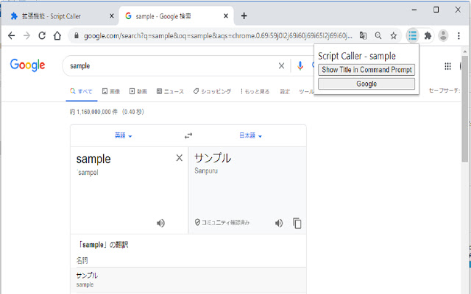Go to the browser home page
This screenshot has height=294, width=471.
[x=57, y=35]
